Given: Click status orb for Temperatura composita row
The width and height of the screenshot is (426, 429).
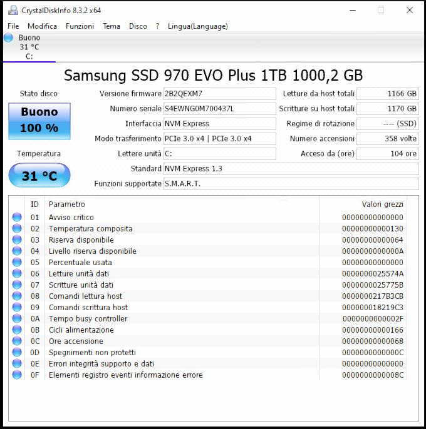Looking at the screenshot, I should click(17, 228).
